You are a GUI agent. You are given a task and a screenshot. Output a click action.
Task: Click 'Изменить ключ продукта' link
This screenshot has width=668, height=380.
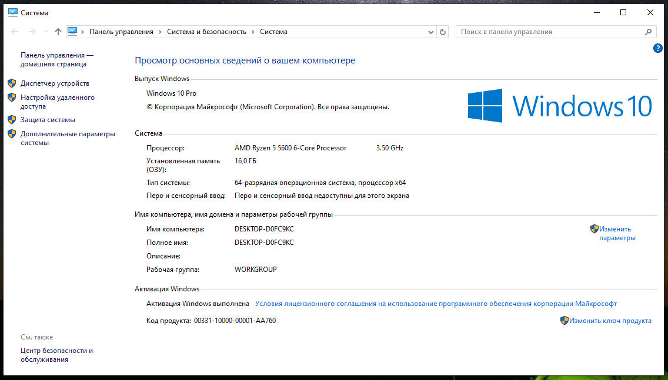pos(610,321)
